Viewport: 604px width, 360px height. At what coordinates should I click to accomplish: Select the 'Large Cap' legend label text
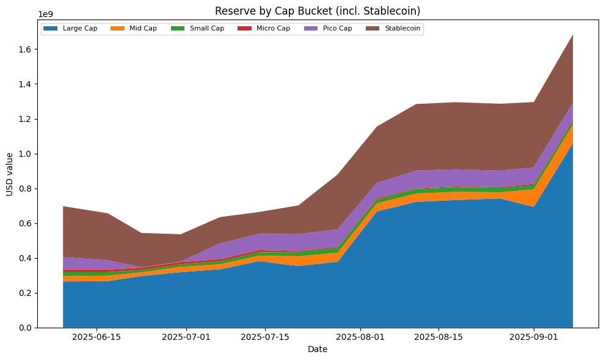point(80,29)
